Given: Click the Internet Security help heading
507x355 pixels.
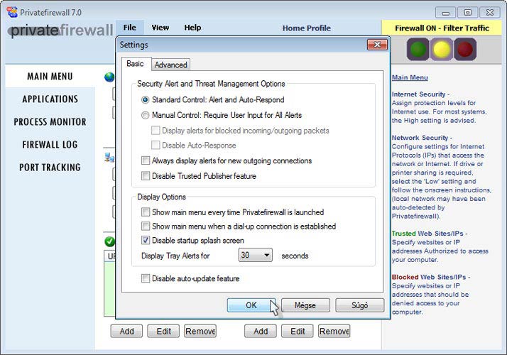Looking at the screenshot, I should [x=420, y=94].
